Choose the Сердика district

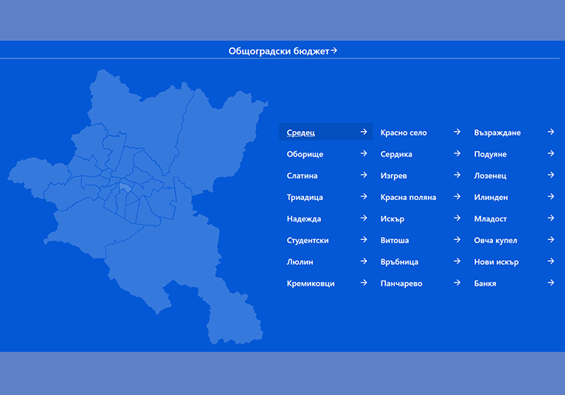point(396,154)
